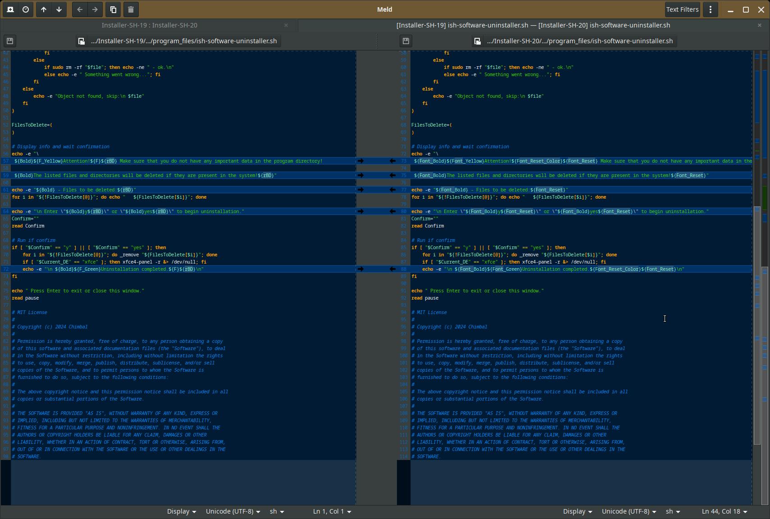Open left pane Unicode (UTF-8) encoding dropdown
The height and width of the screenshot is (519, 770).
pos(232,511)
